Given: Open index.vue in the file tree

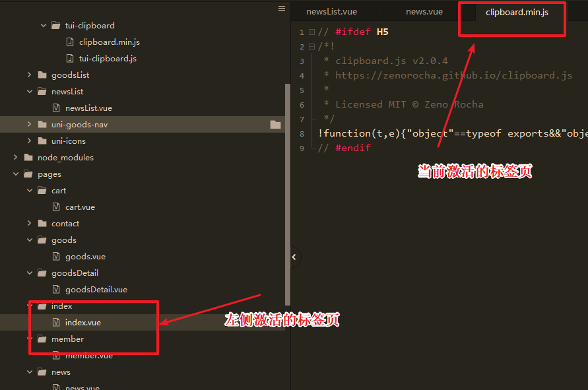Looking at the screenshot, I should [82, 323].
